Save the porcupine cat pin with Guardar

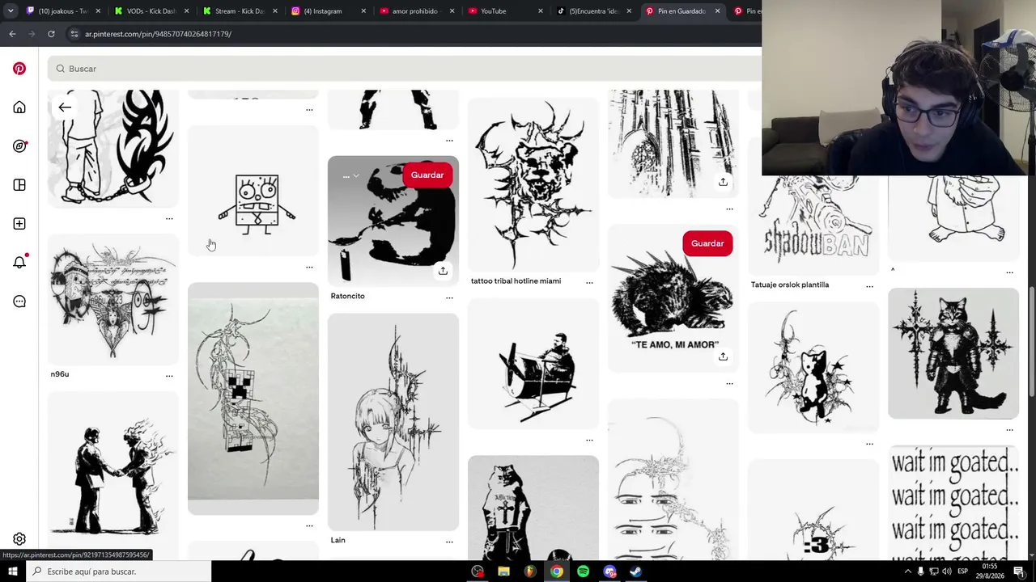[x=707, y=243]
